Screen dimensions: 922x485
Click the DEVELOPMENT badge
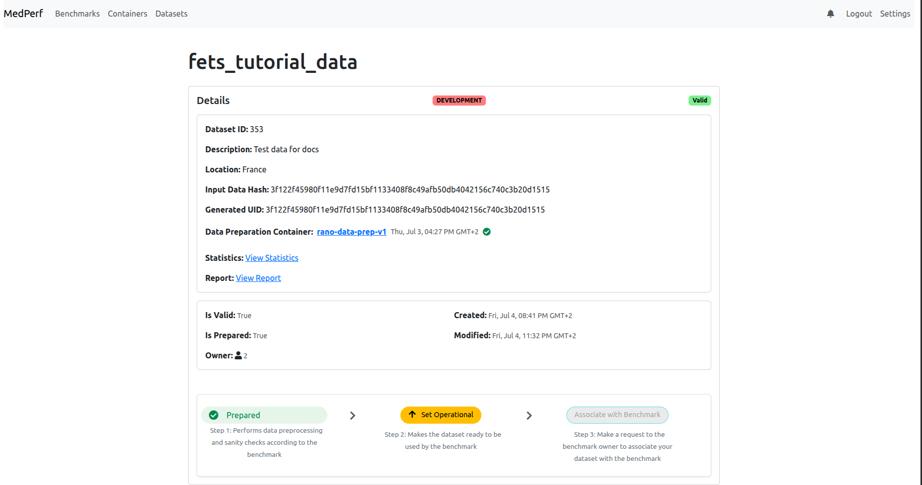(459, 101)
